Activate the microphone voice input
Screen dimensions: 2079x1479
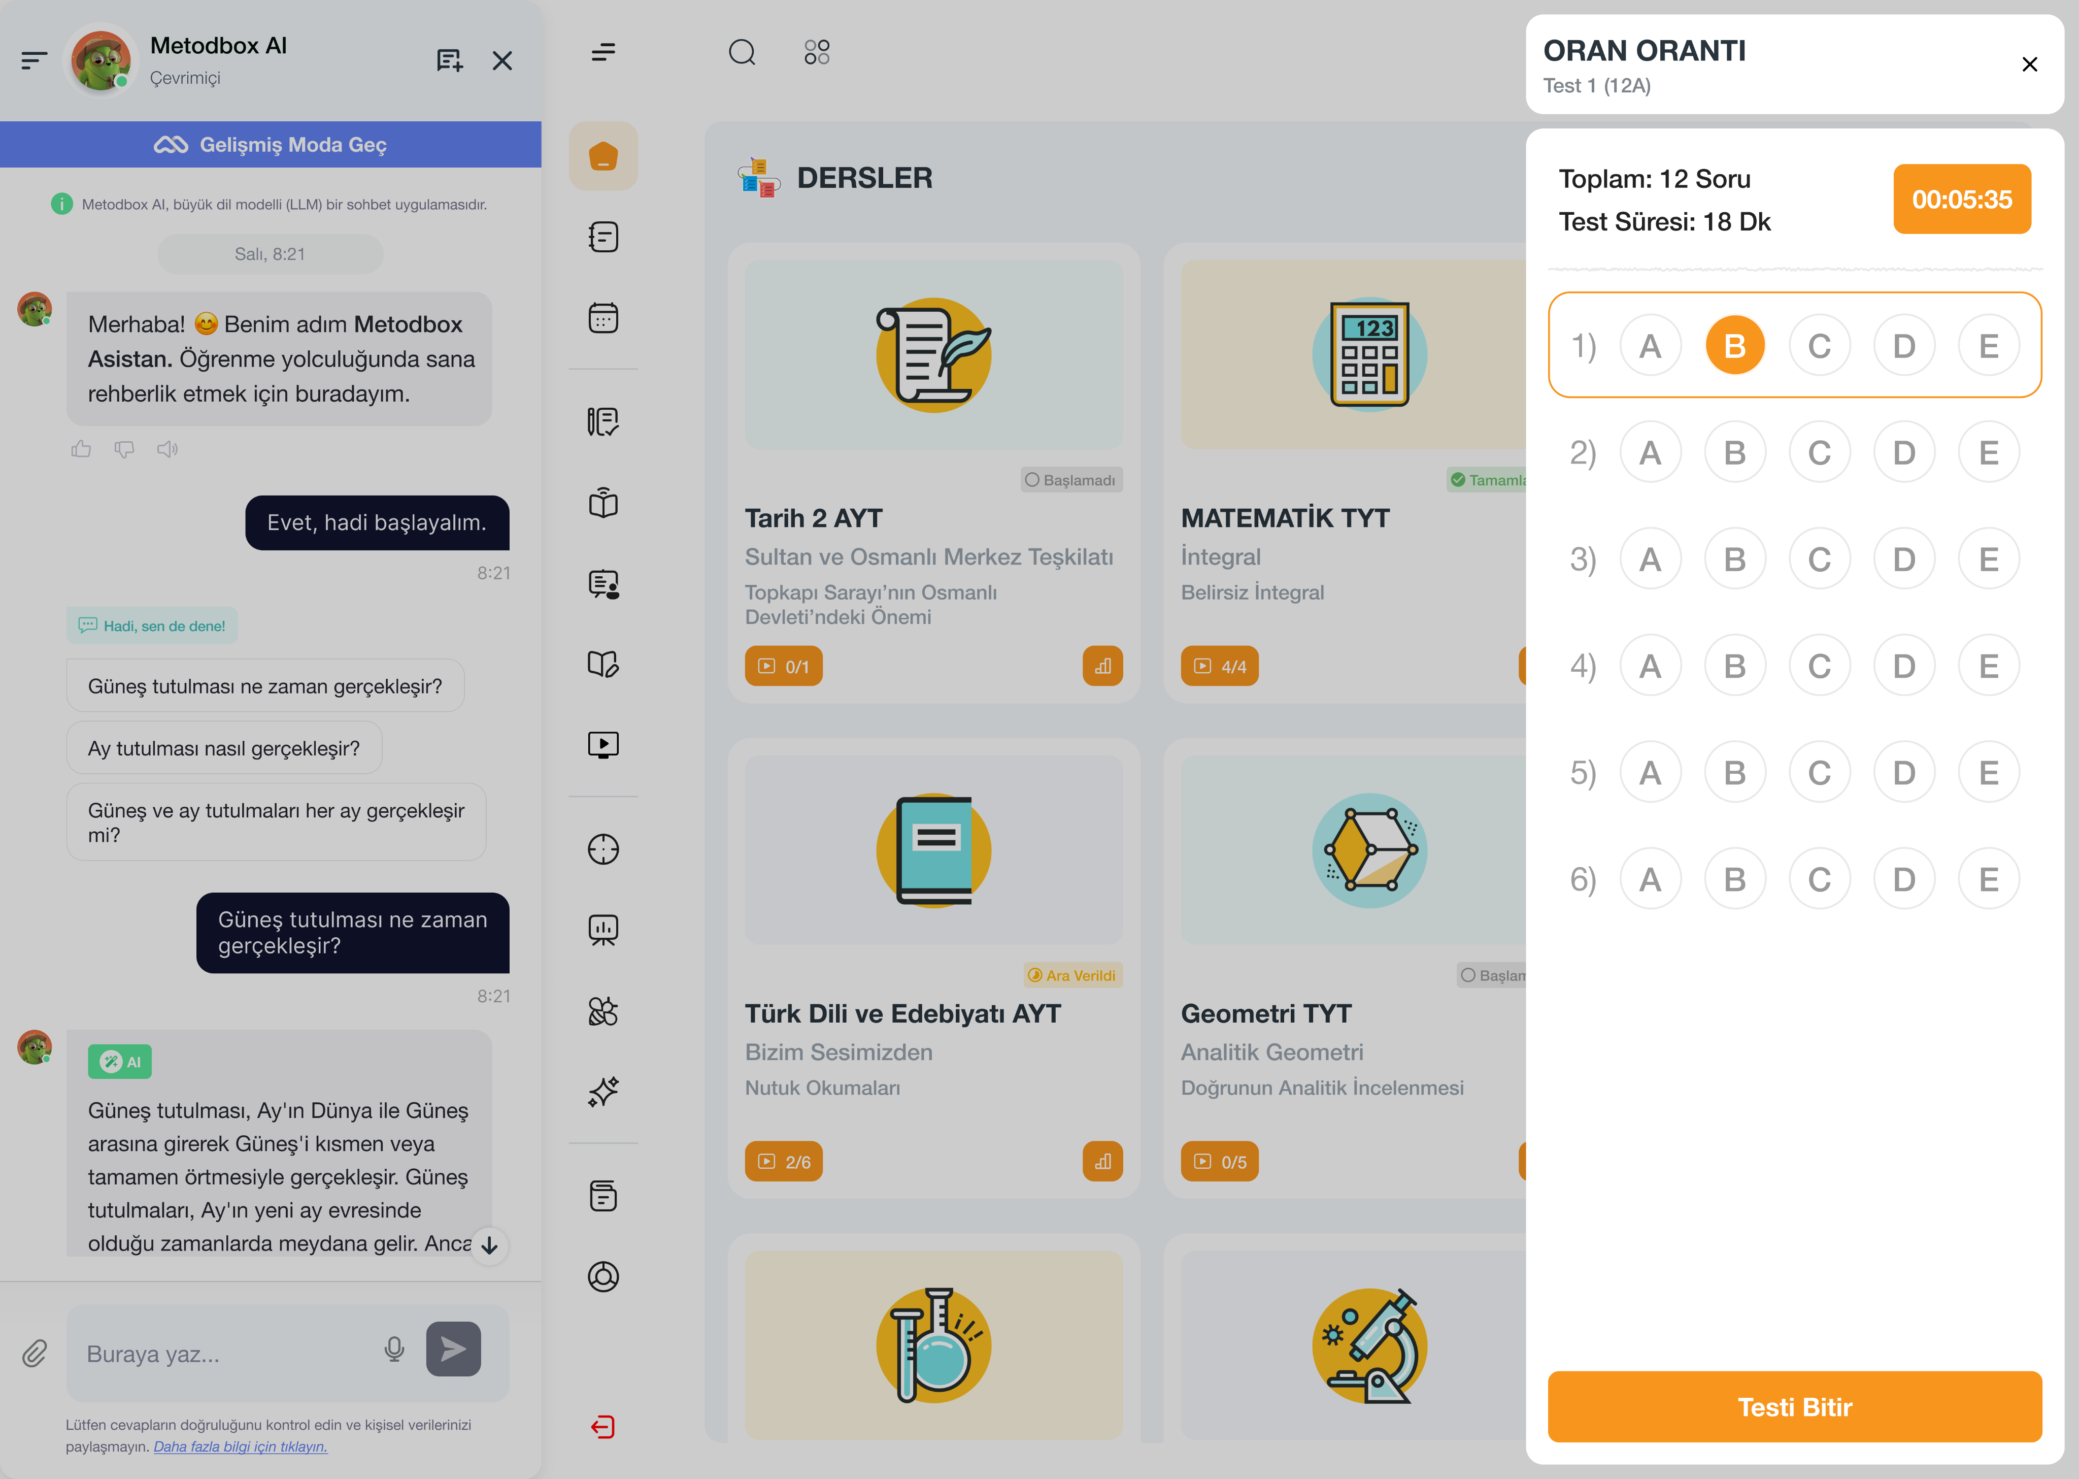click(394, 1350)
